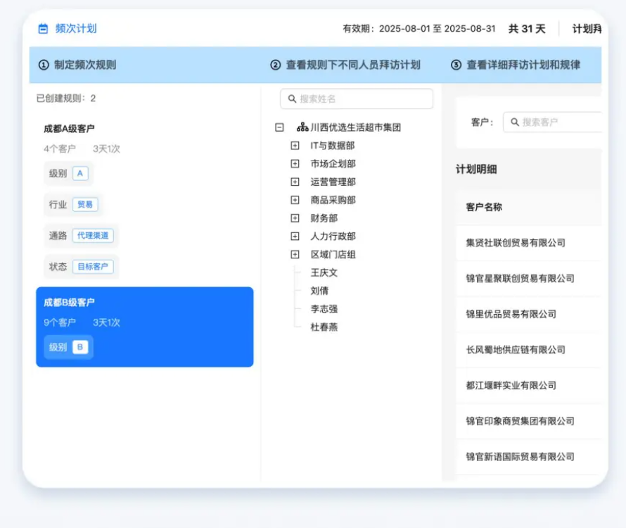Click the step 3 circled number icon
This screenshot has width=626, height=528.
456,65
